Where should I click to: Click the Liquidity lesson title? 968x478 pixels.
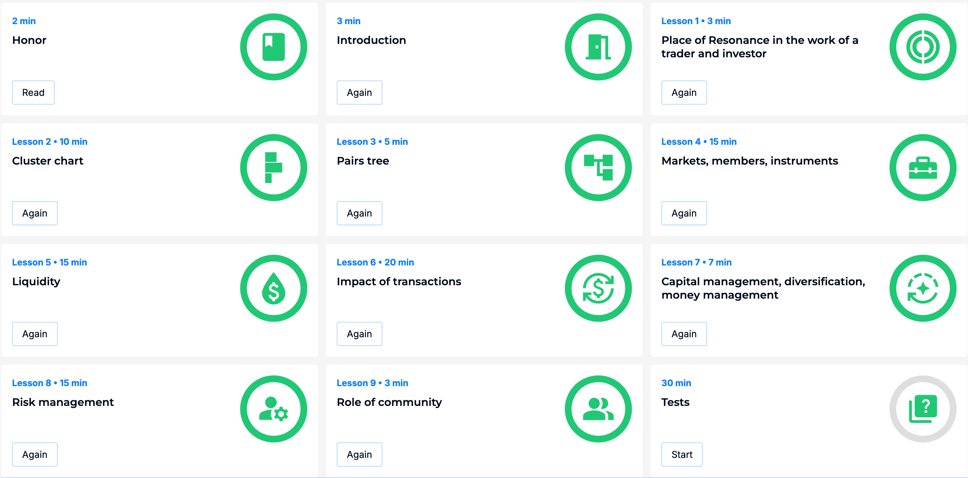pos(36,282)
